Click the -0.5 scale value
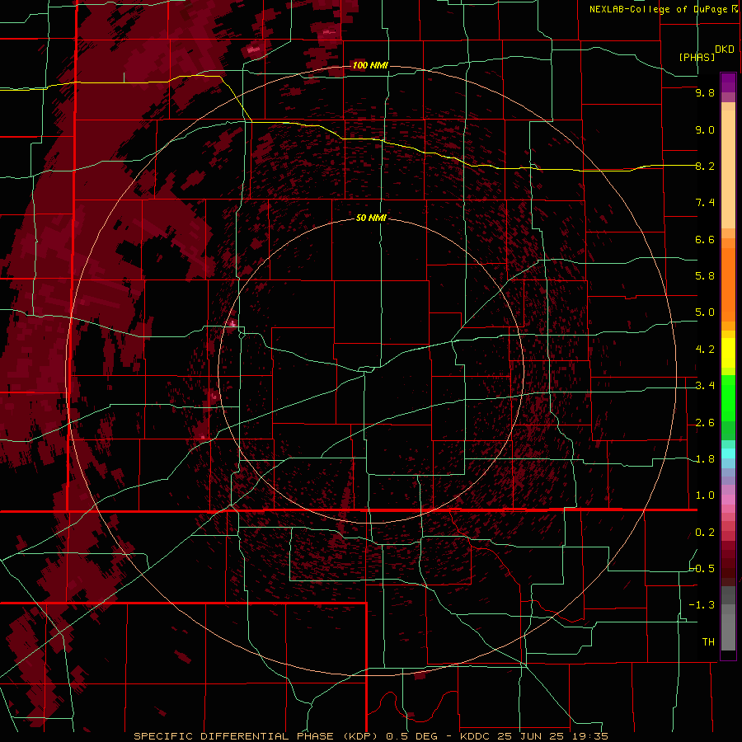The height and width of the screenshot is (742, 742). [x=702, y=569]
